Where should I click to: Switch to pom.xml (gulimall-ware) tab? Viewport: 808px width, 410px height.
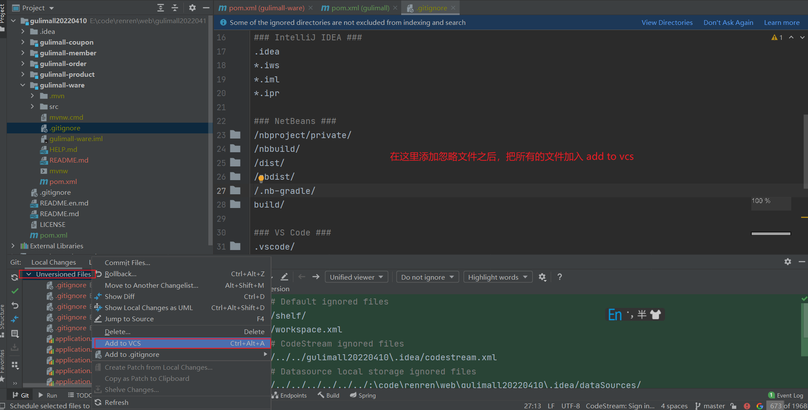pos(266,8)
